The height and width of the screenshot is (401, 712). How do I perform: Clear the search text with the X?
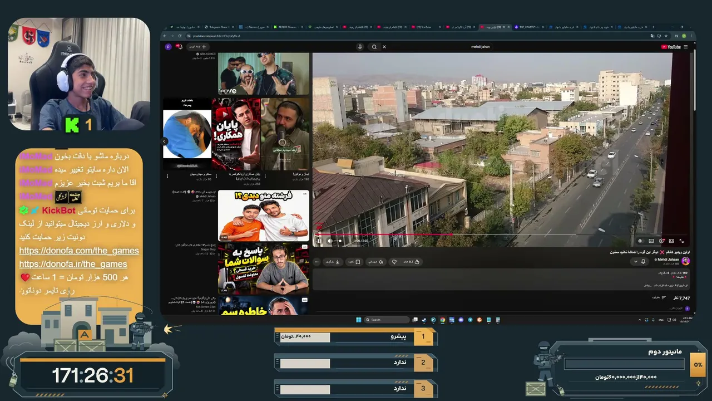click(x=384, y=47)
